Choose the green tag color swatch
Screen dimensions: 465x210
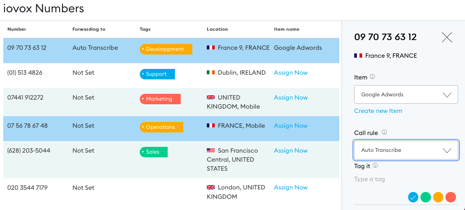(x=426, y=197)
